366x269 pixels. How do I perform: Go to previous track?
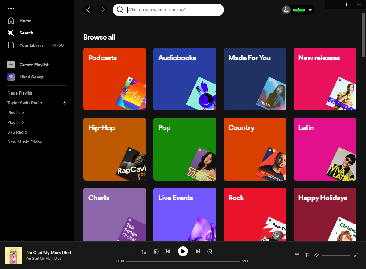point(168,251)
